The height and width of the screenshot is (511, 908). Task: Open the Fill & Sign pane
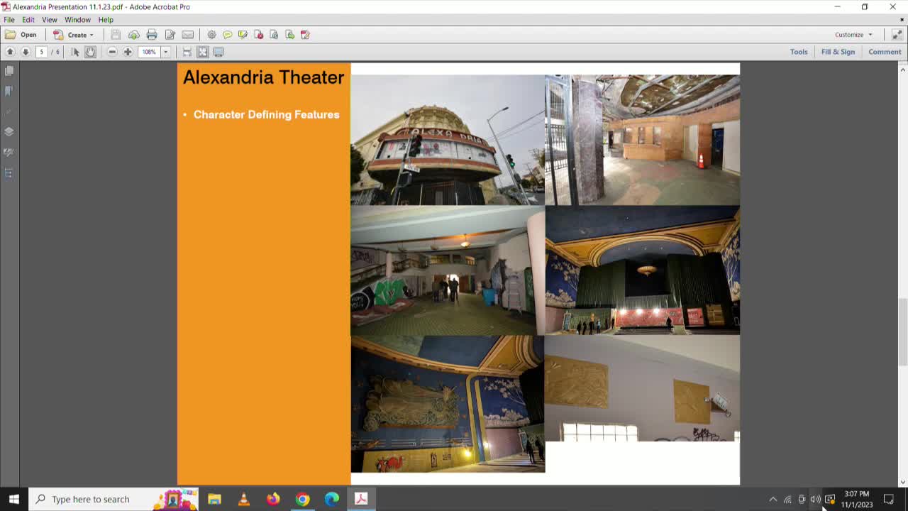[x=838, y=51]
